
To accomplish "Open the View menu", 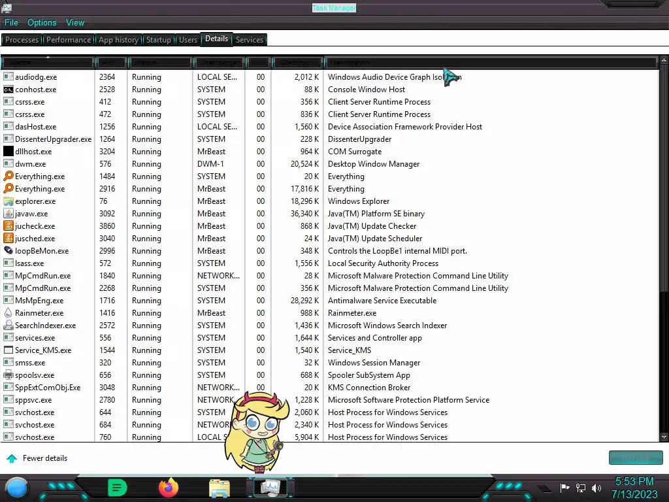I will point(75,23).
